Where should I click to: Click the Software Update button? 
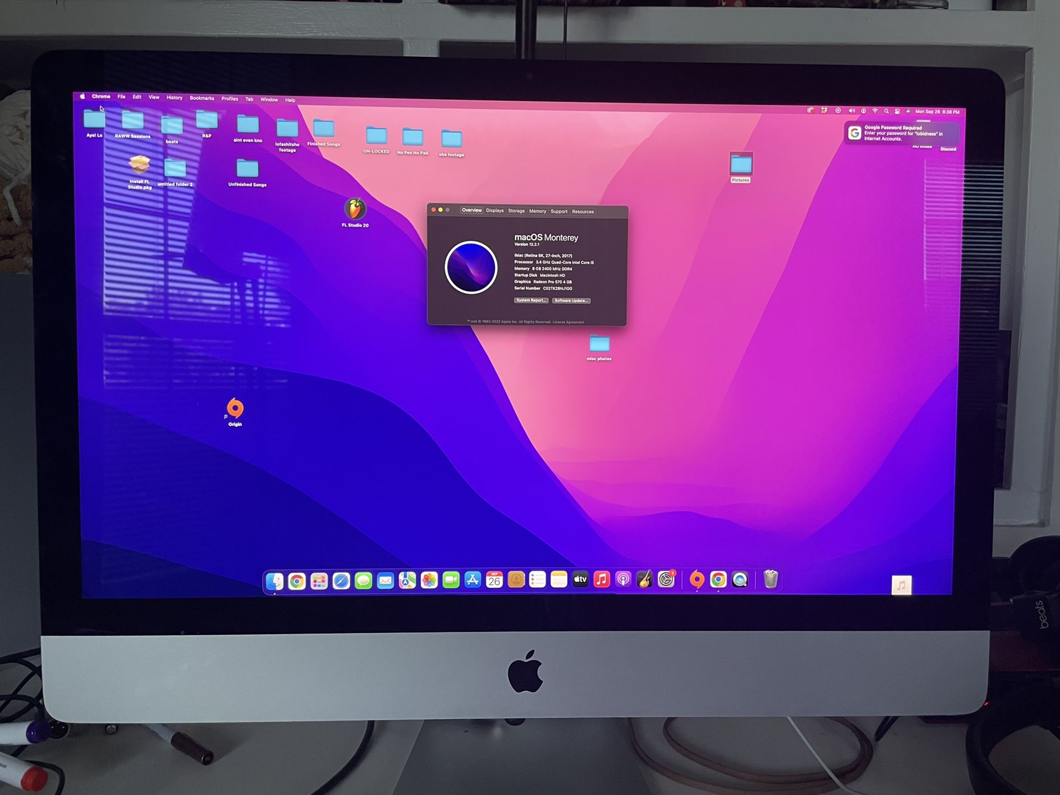(x=571, y=301)
